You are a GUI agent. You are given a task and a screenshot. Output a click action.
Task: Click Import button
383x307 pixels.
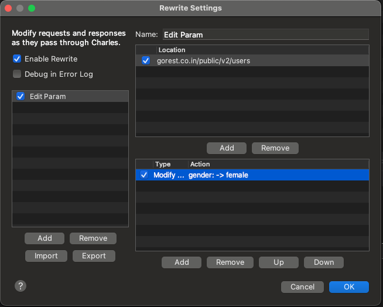[46, 256]
